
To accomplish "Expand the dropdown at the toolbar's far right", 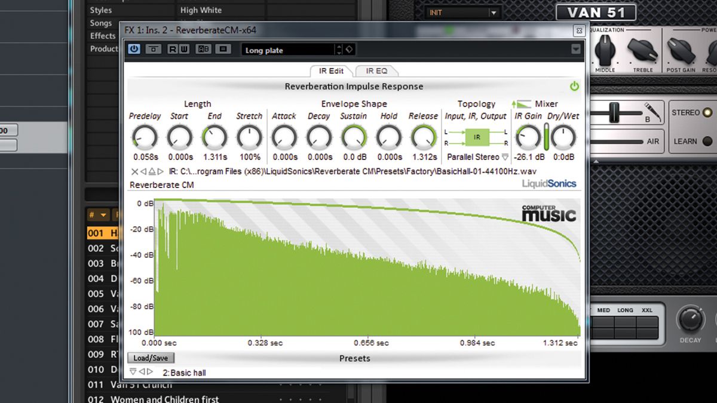I will click(x=575, y=50).
